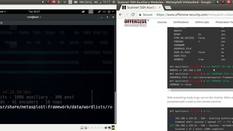The height and width of the screenshot is (131, 233).
Task: Open the mail envelope indicator
Action: [x=76, y=2]
